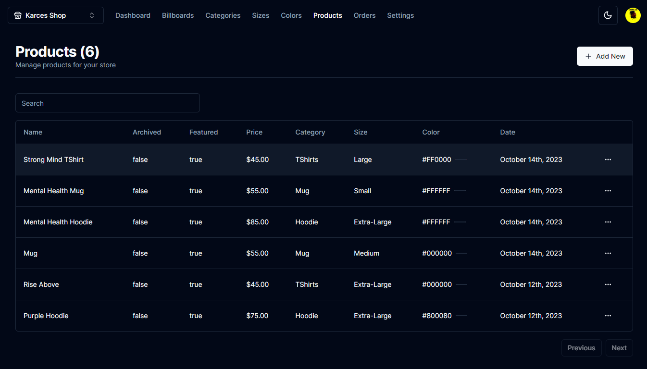Click the Next pagination button
Viewport: 647px width, 369px height.
619,347
